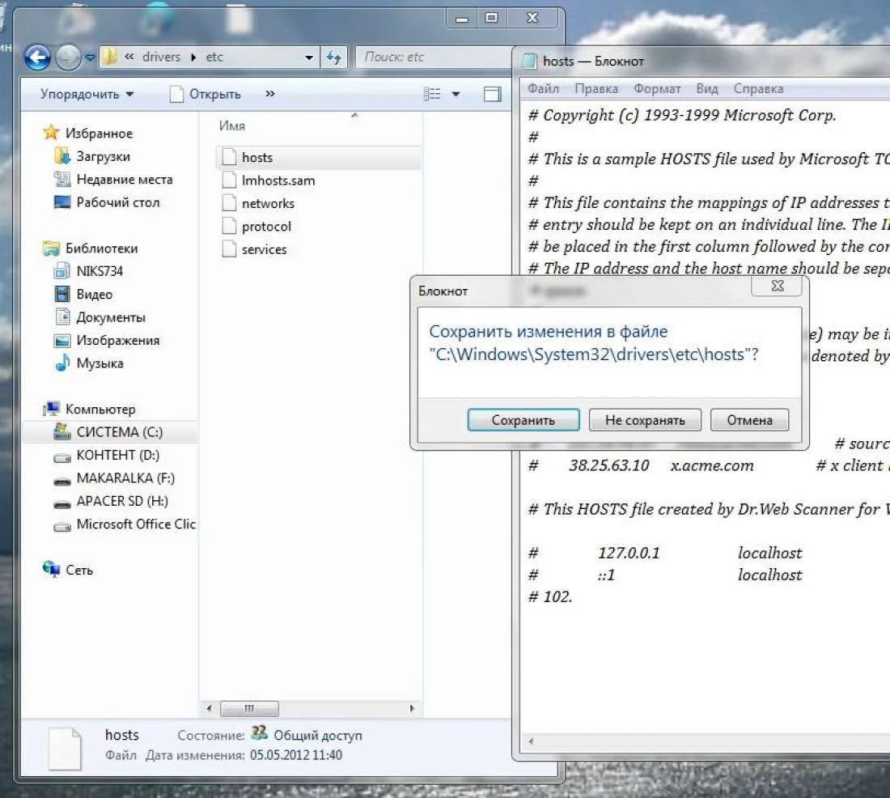Open Изображения library

tap(118, 340)
